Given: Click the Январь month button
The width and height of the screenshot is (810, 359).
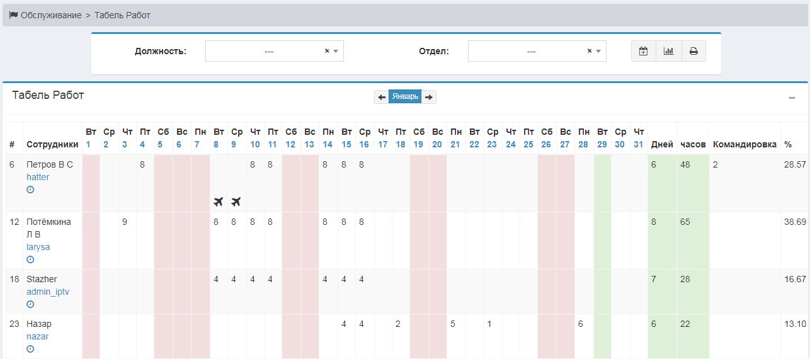Looking at the screenshot, I should (x=405, y=96).
